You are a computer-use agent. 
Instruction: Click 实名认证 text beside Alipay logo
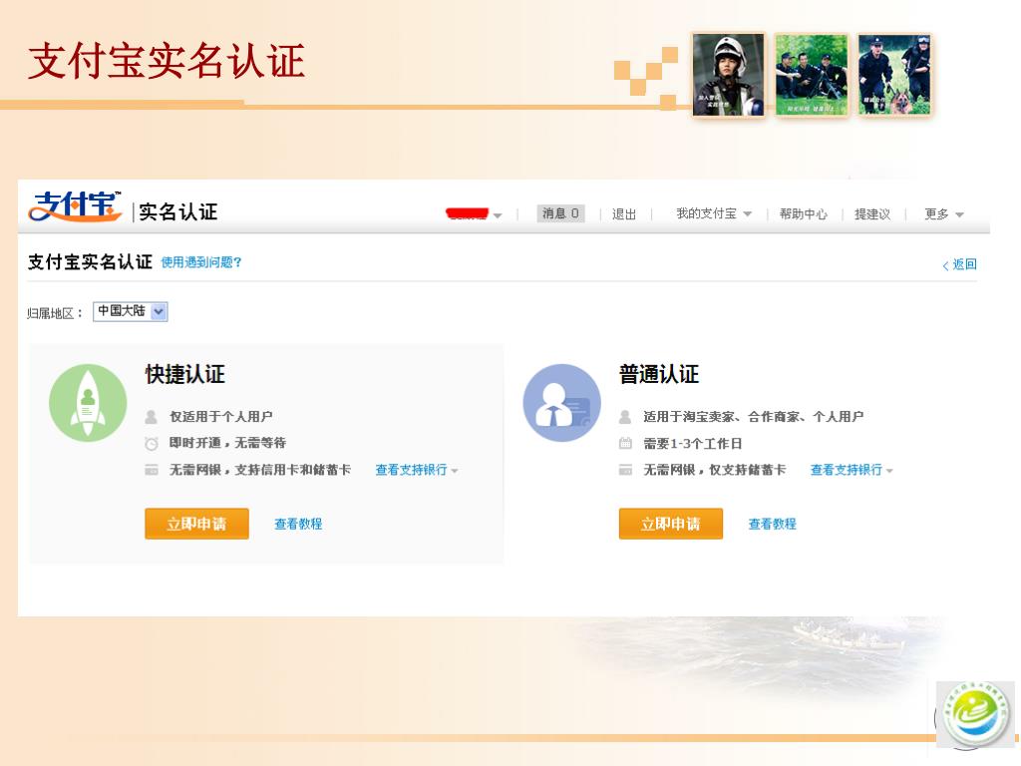point(178,211)
